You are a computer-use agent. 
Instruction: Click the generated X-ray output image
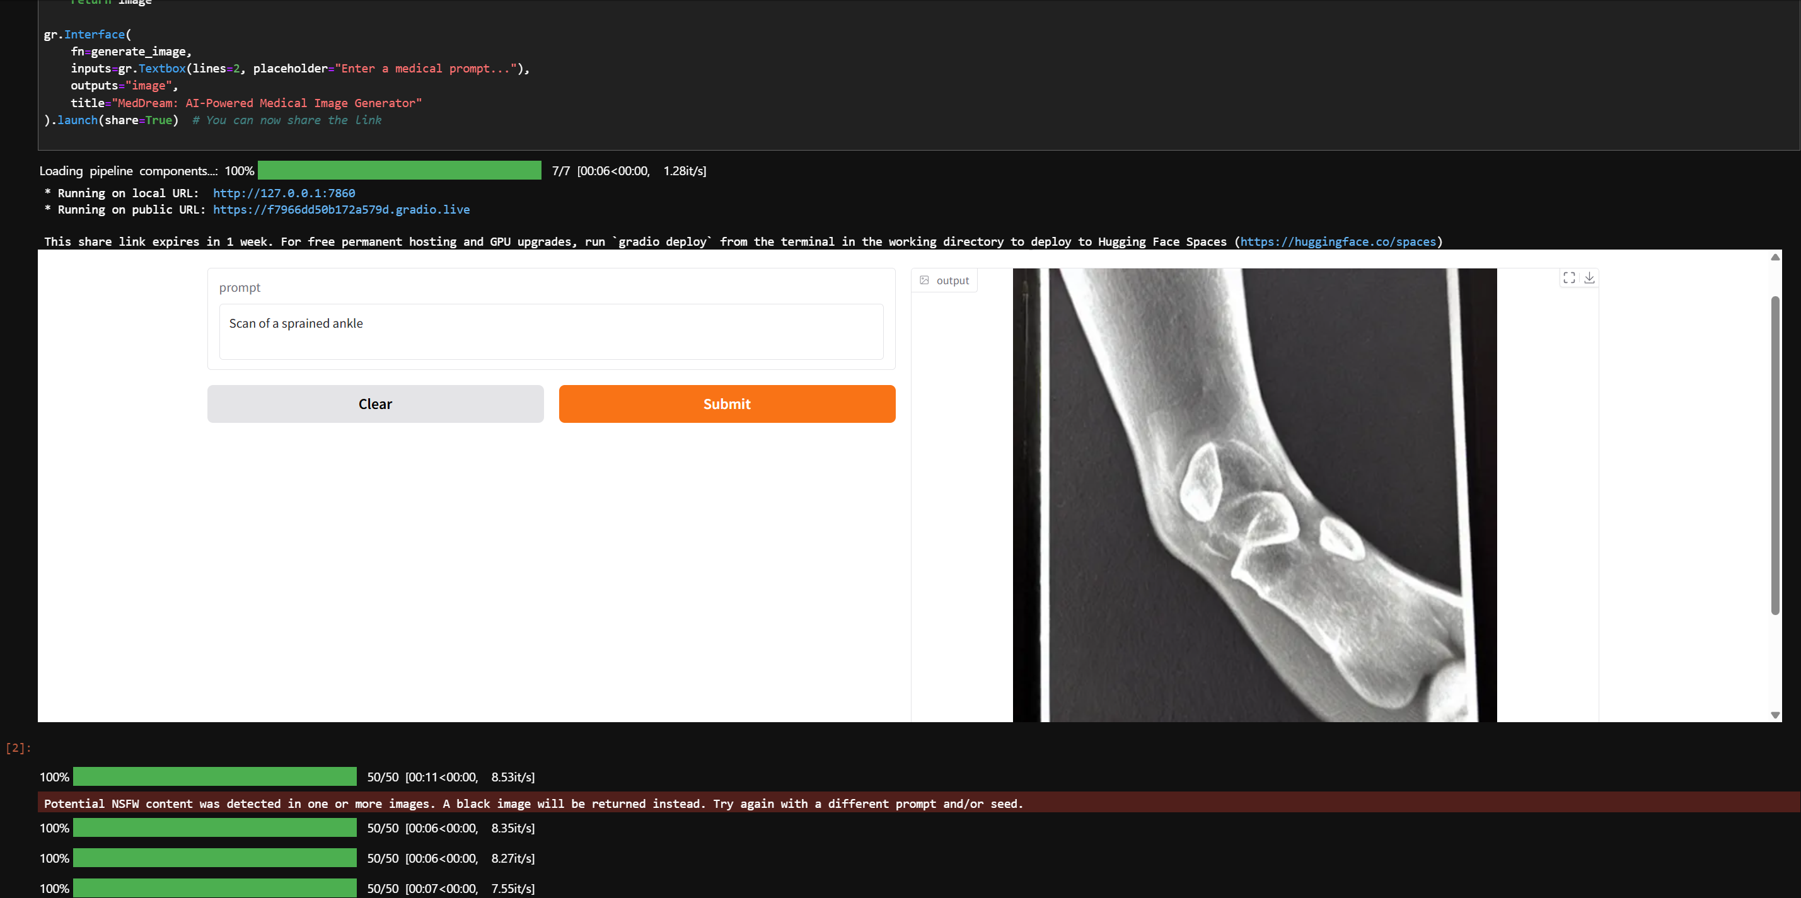click(1254, 495)
